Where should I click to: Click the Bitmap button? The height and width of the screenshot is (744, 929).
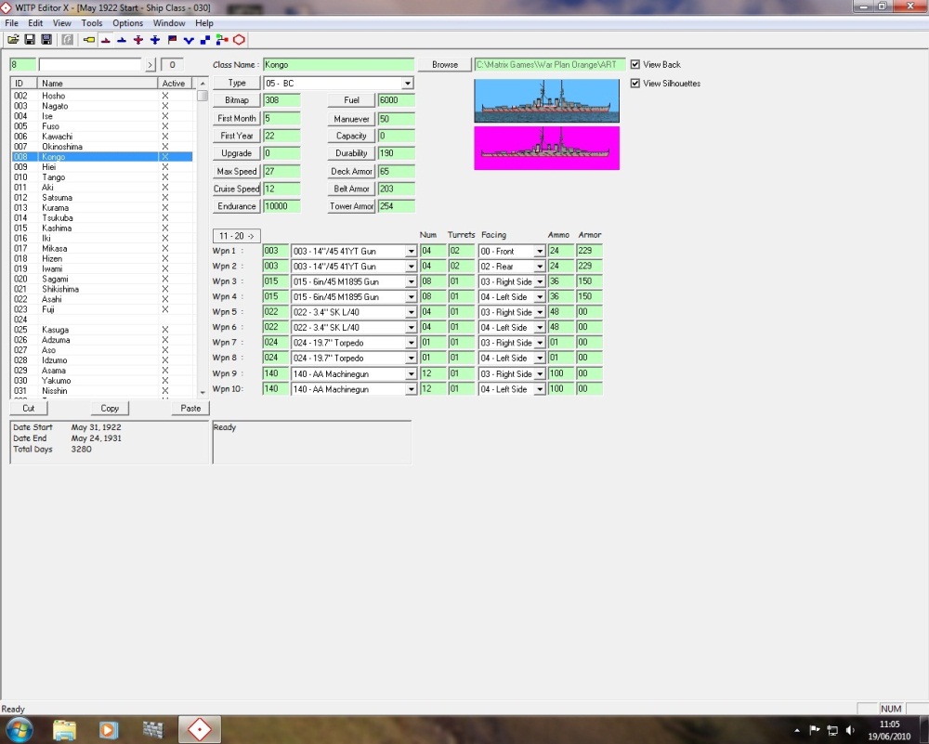click(x=236, y=100)
